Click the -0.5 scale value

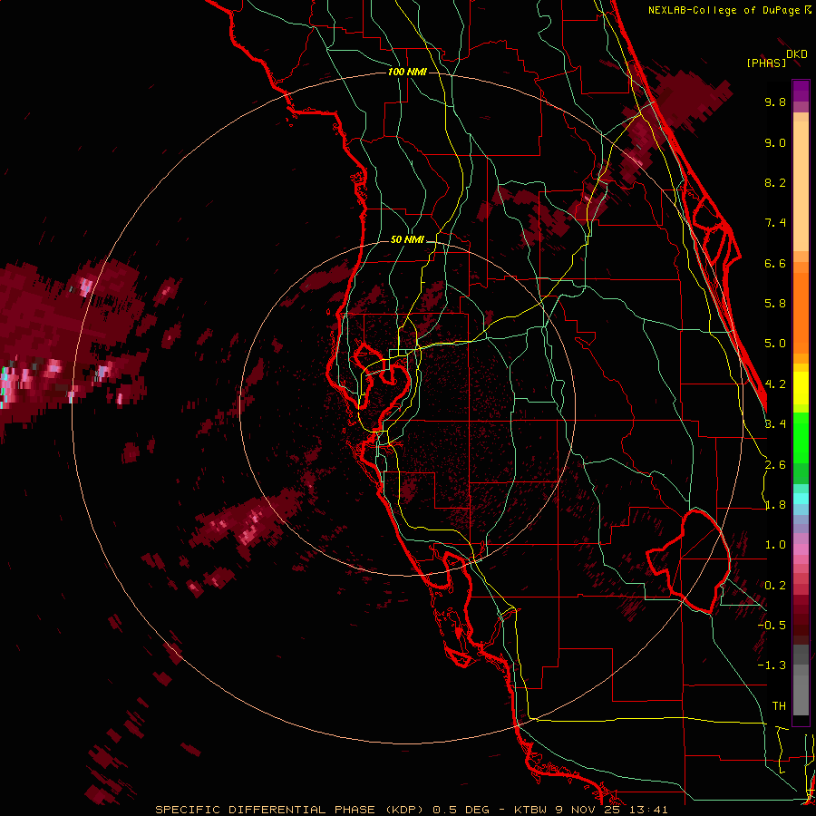click(772, 626)
